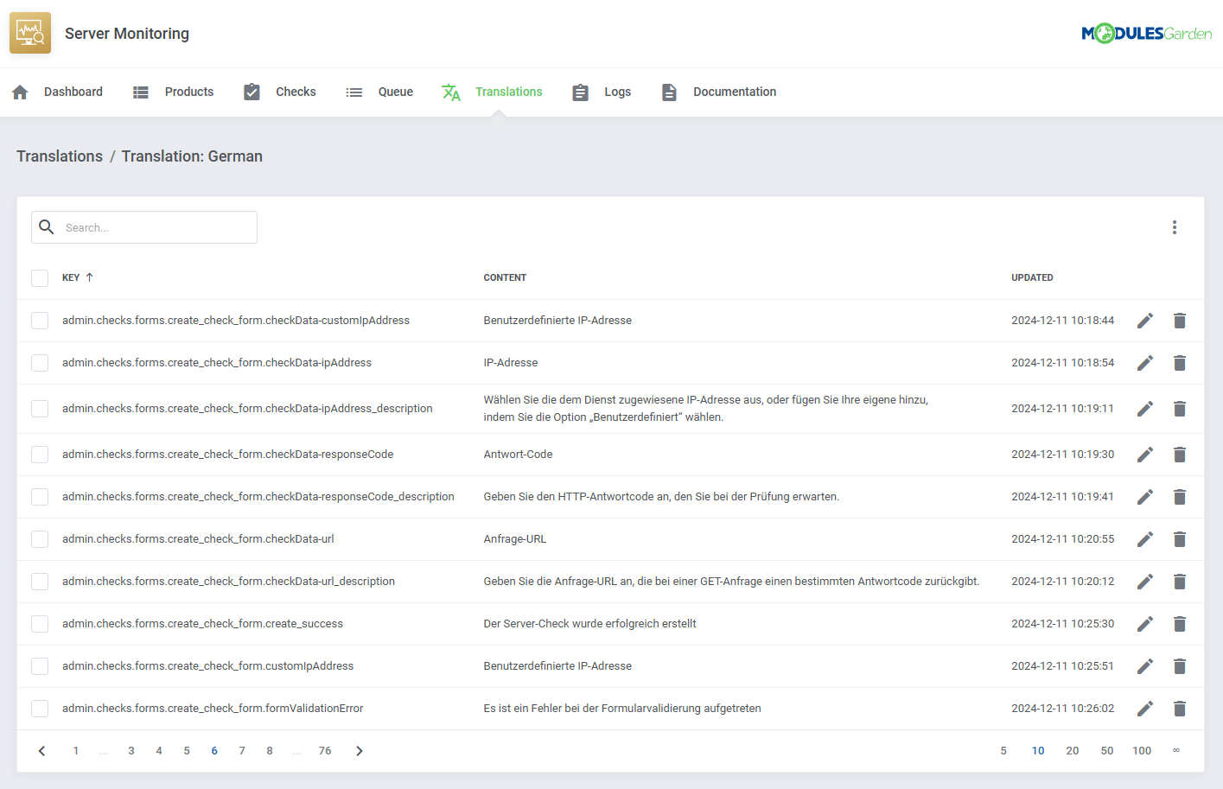Open the Logs icon
This screenshot has width=1223, height=789.
[580, 91]
